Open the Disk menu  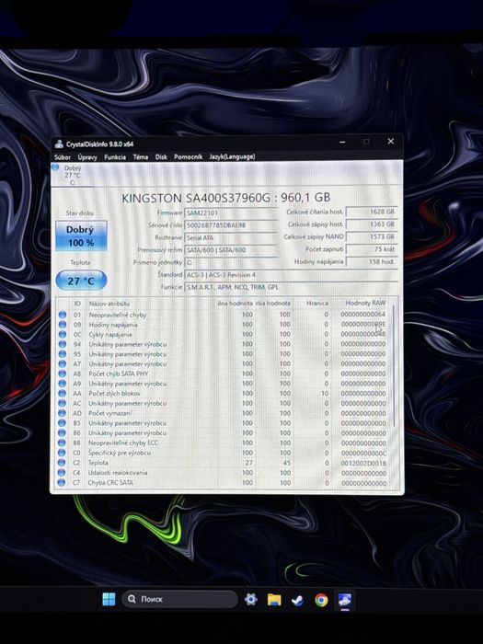161,157
